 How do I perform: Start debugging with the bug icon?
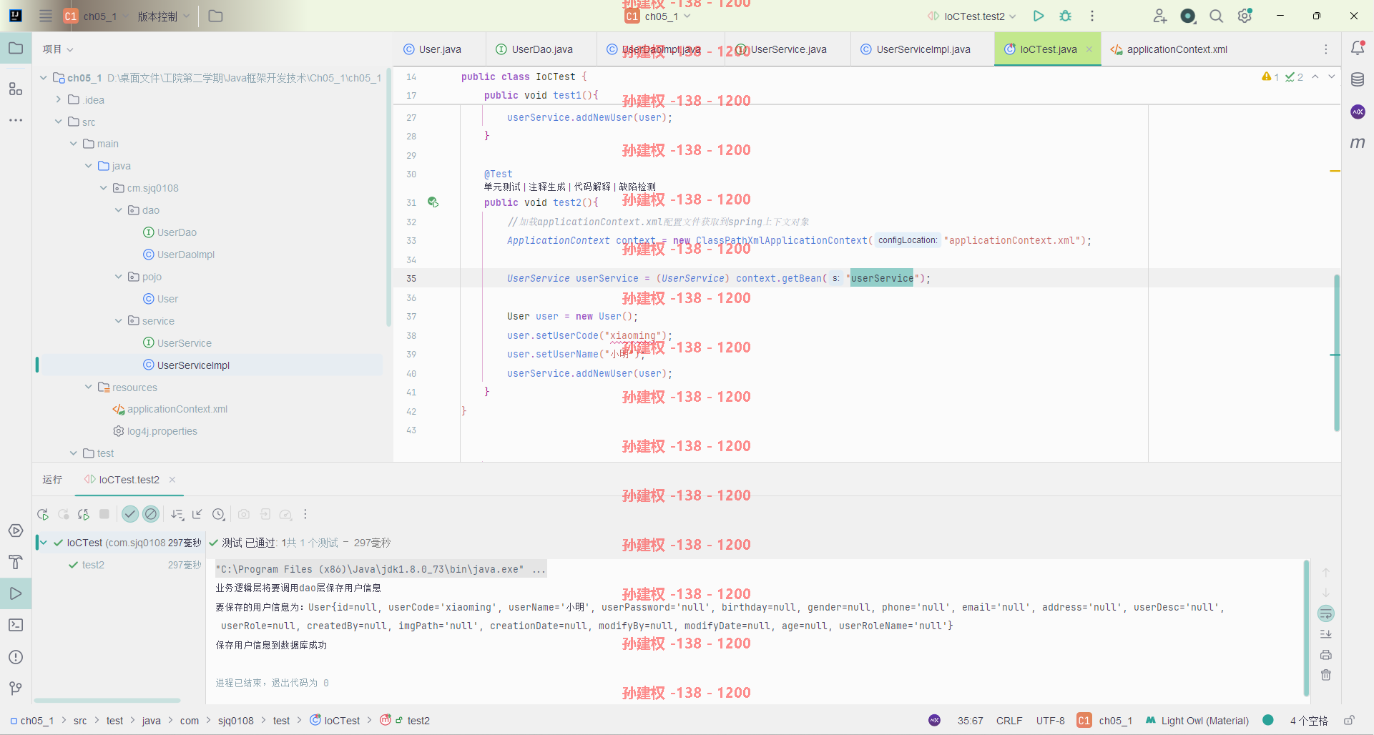(x=1065, y=16)
